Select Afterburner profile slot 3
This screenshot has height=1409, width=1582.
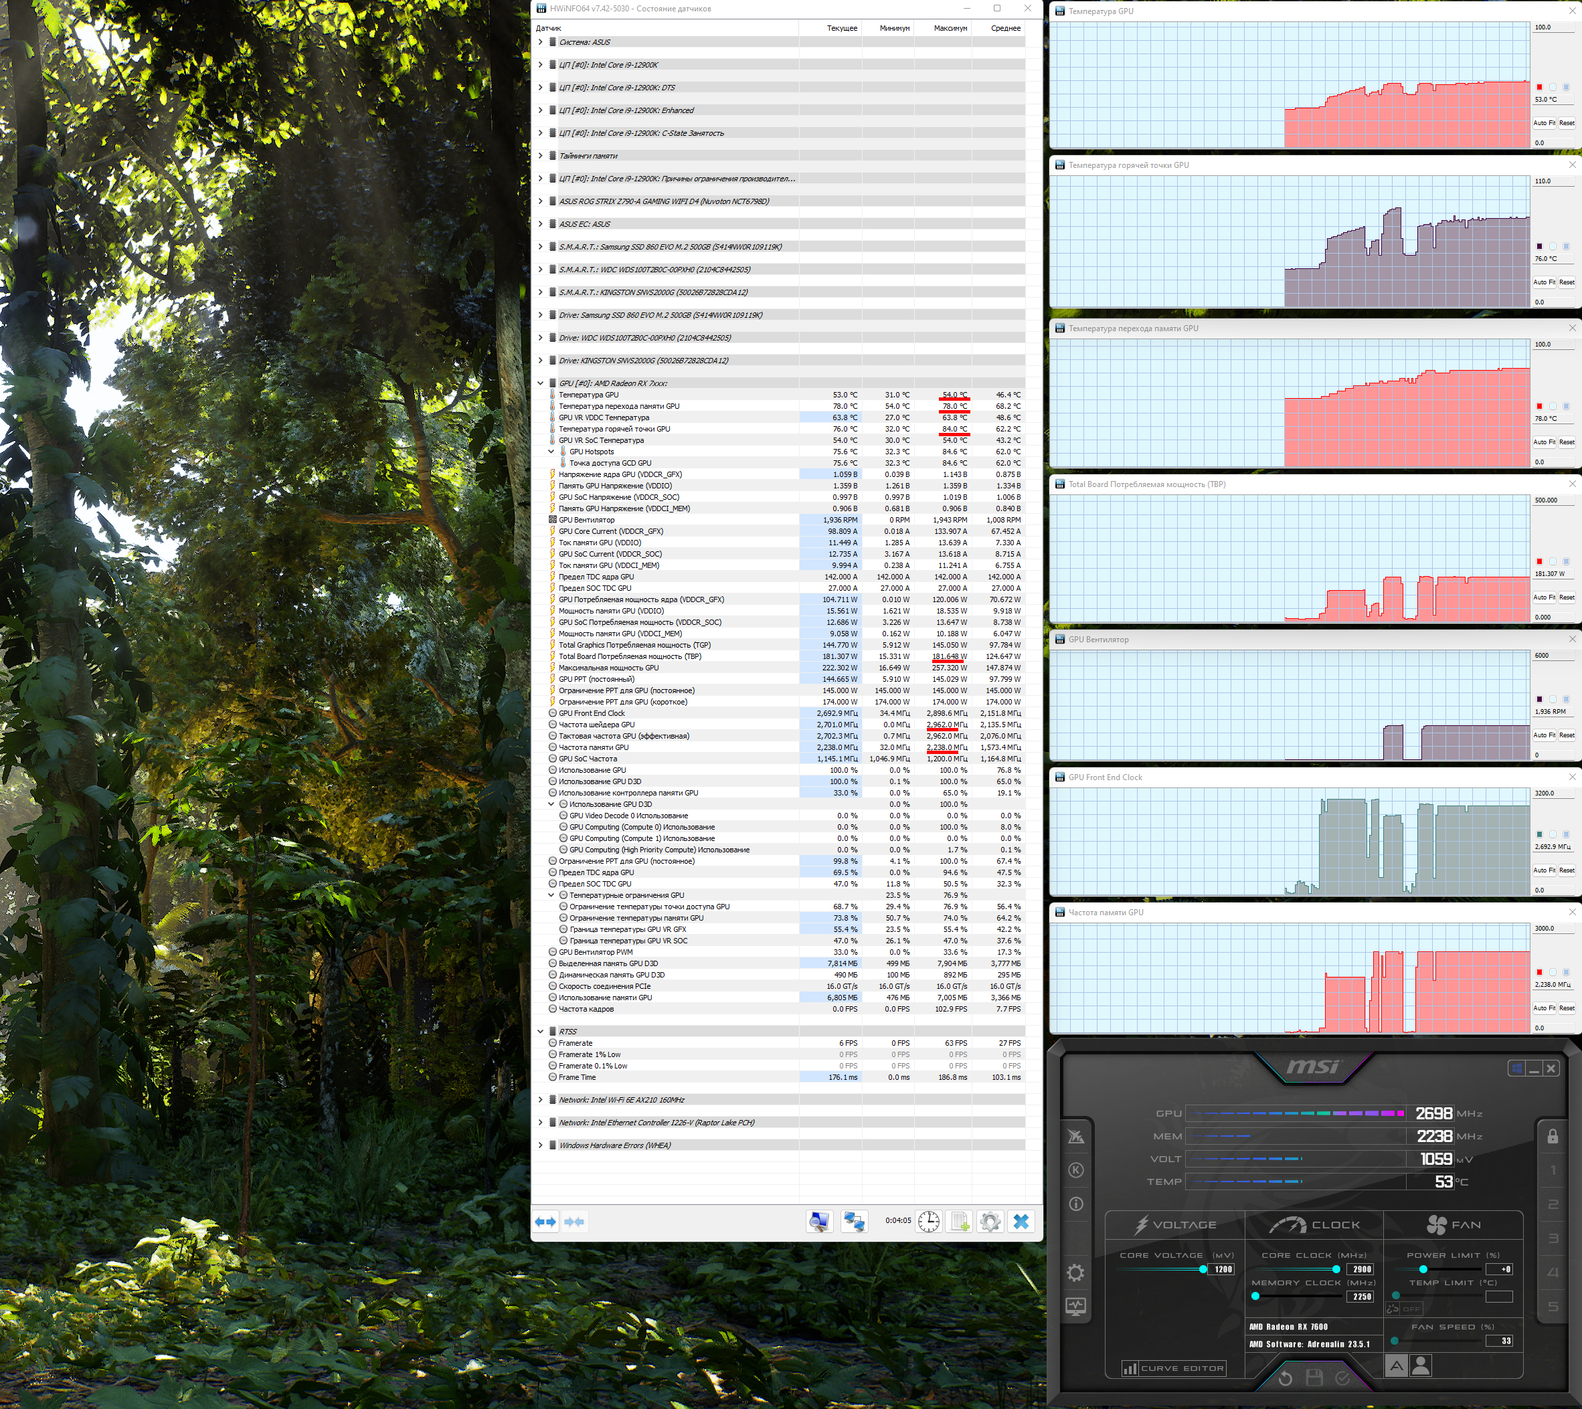coord(1553,1238)
